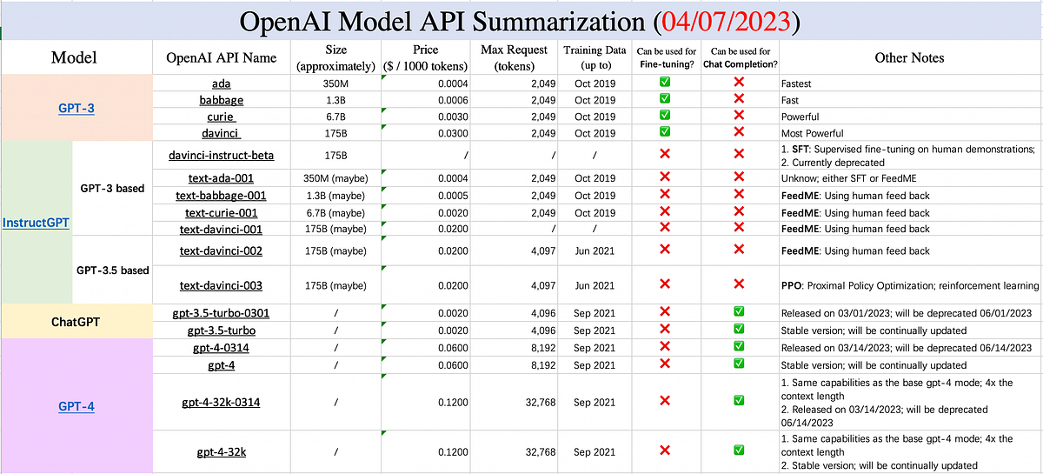
Task: Click chat completion green check for gpt-4-32k
Action: tap(739, 451)
